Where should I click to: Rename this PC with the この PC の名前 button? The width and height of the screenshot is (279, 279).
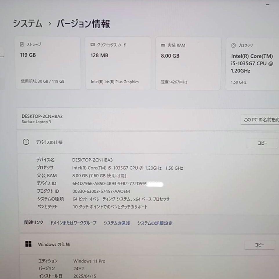260,120
